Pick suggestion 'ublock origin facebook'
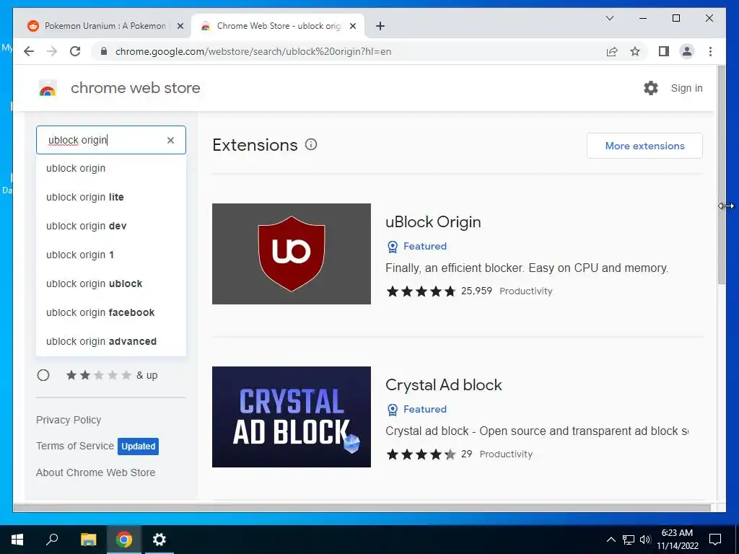The width and height of the screenshot is (739, 554). click(111, 312)
